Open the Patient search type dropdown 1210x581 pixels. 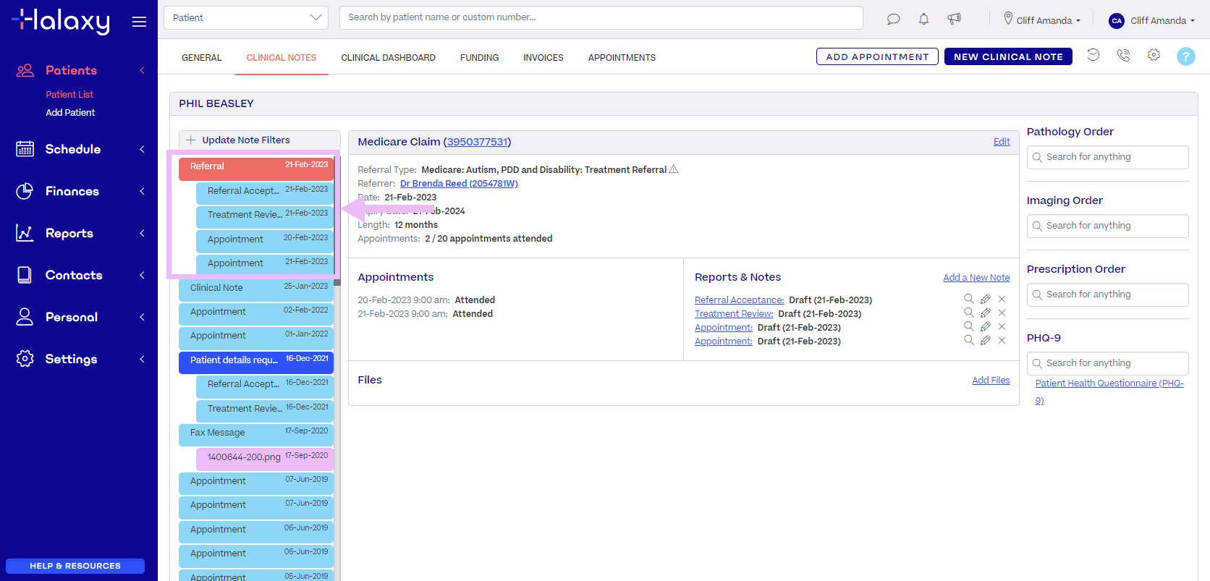point(246,17)
